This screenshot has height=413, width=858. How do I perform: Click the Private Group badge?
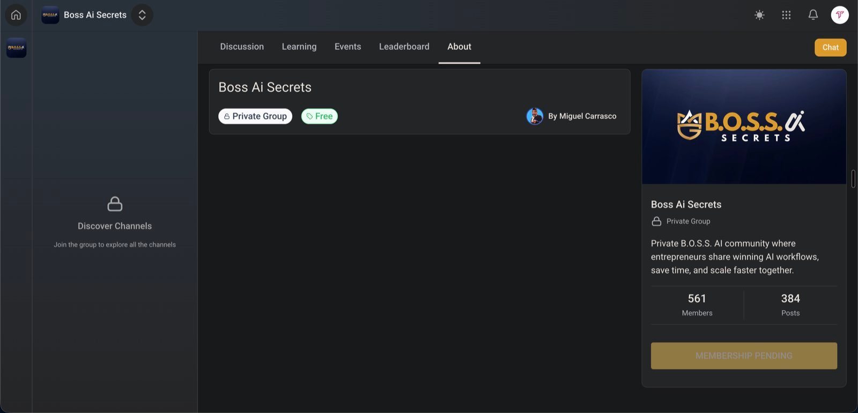(255, 116)
